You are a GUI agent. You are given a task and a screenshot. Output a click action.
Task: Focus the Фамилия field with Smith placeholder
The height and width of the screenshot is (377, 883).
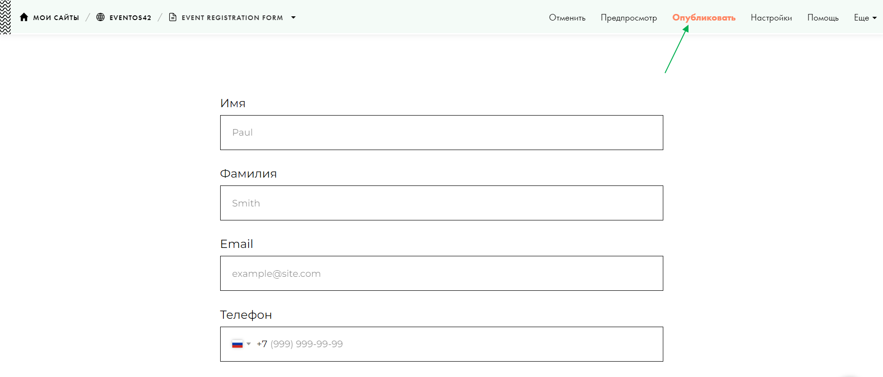coord(441,203)
